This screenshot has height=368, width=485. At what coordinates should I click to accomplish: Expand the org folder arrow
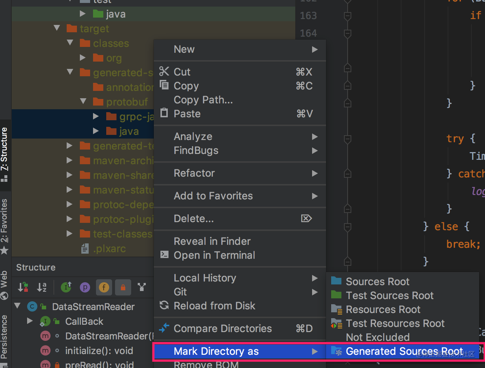83,58
